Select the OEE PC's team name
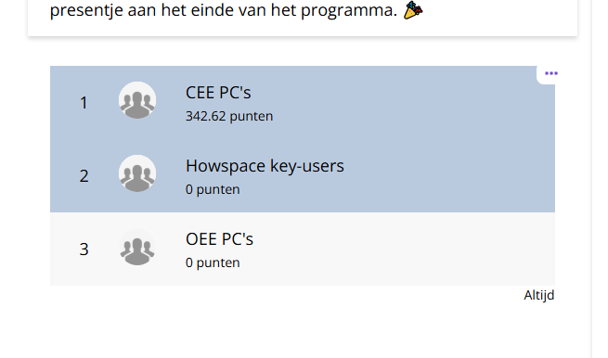The image size is (608, 358). 219,239
